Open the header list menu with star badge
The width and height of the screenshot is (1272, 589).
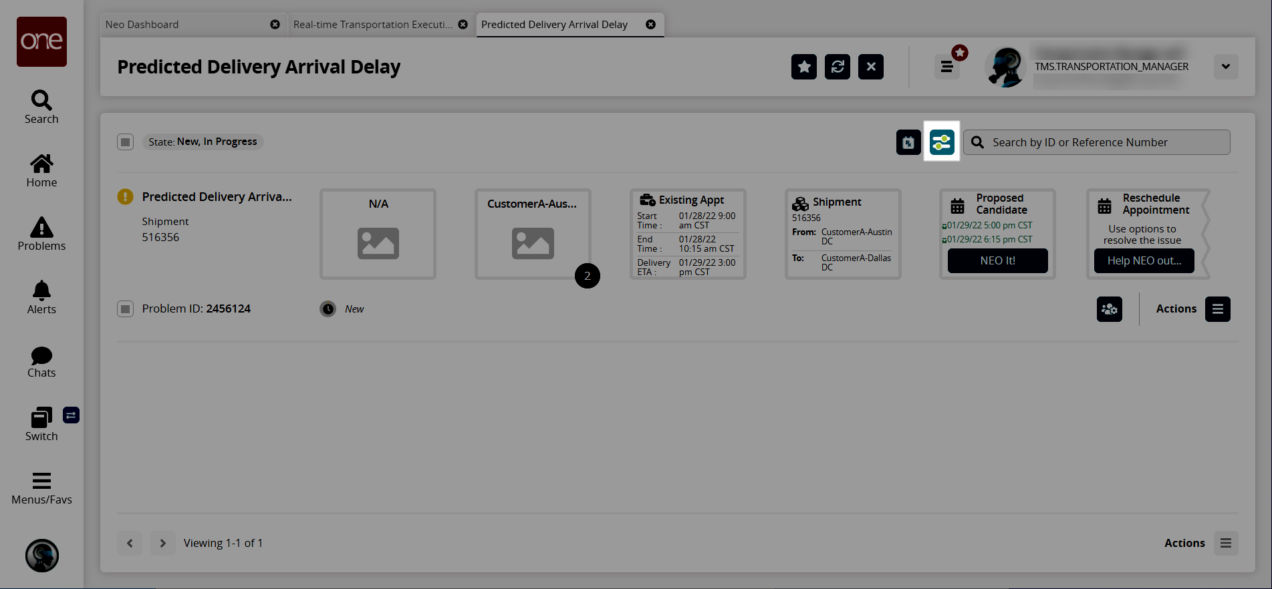[x=947, y=66]
